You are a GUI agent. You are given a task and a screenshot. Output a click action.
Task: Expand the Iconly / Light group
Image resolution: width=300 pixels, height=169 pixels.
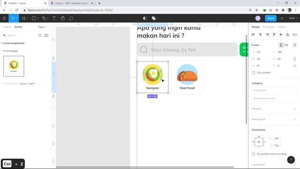tap(4, 84)
